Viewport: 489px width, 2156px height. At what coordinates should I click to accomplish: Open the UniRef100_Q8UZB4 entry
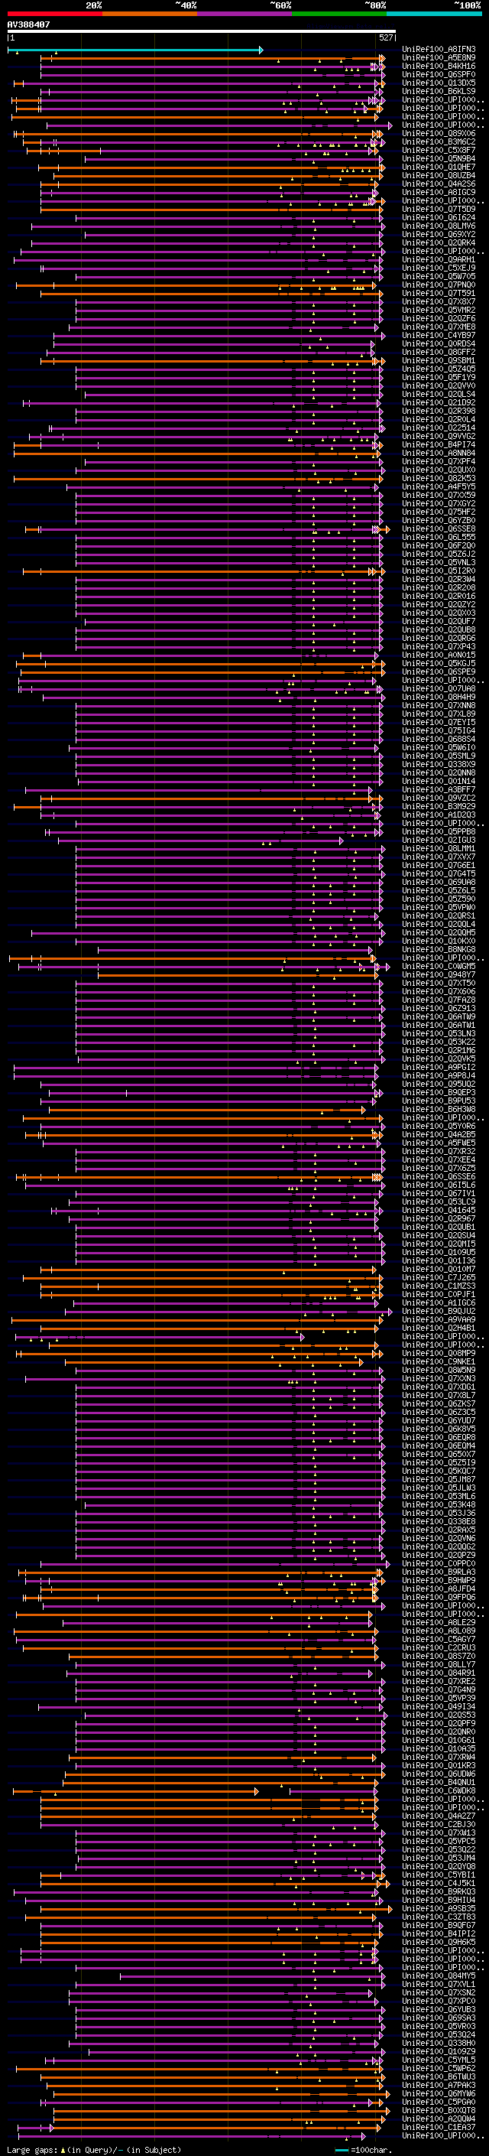439,176
